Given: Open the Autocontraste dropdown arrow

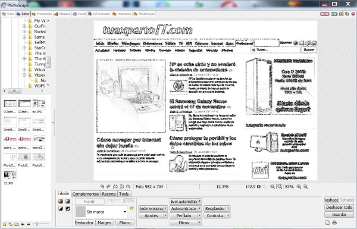Looking at the screenshot, I should pos(199,208).
